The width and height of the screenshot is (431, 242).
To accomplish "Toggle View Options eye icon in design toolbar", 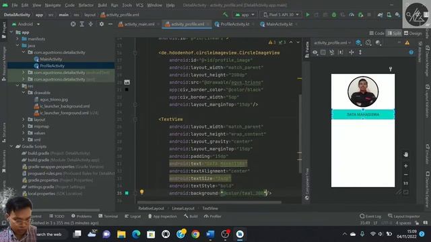I will click(315, 52).
